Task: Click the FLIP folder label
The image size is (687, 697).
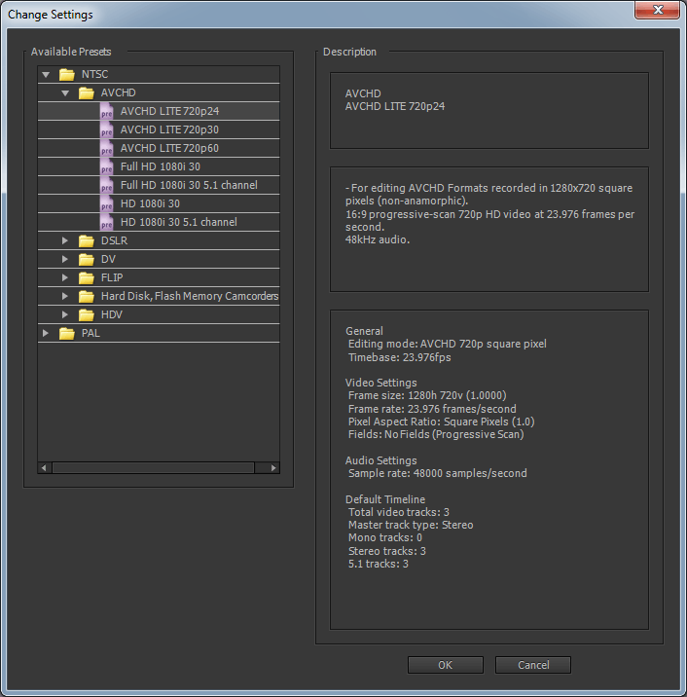Action: (112, 277)
